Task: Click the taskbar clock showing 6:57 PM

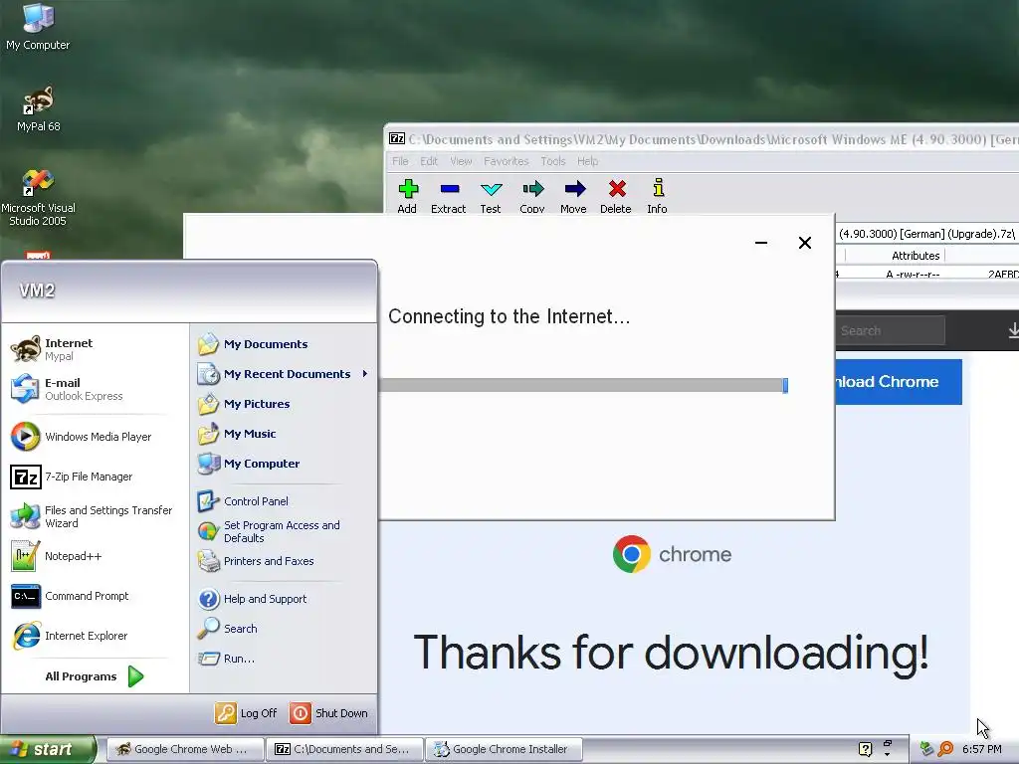Action: [x=982, y=749]
